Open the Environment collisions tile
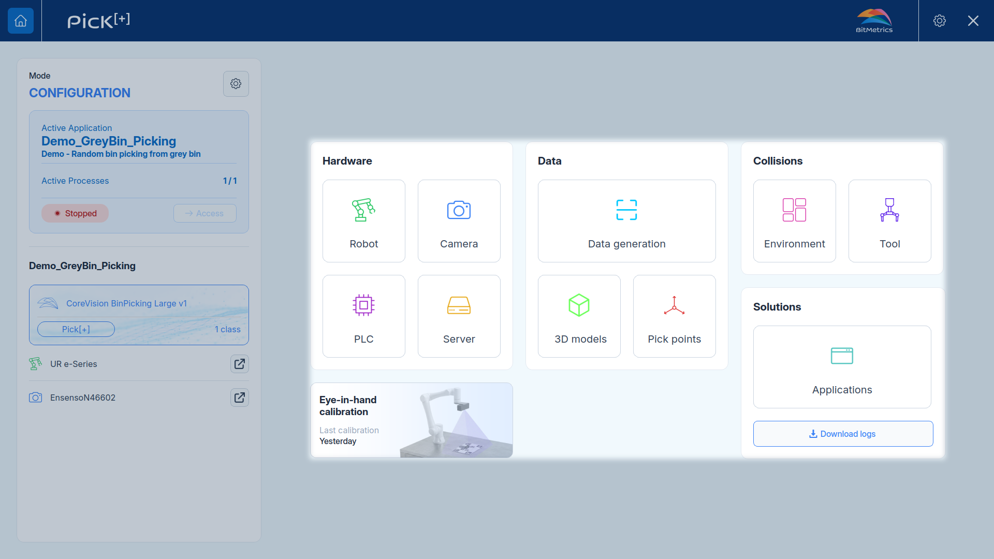Screen dimensions: 994x559 [795, 221]
